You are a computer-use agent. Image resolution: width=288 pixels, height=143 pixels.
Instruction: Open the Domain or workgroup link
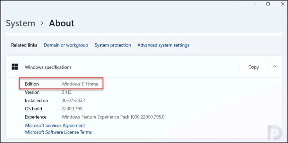[x=66, y=45]
